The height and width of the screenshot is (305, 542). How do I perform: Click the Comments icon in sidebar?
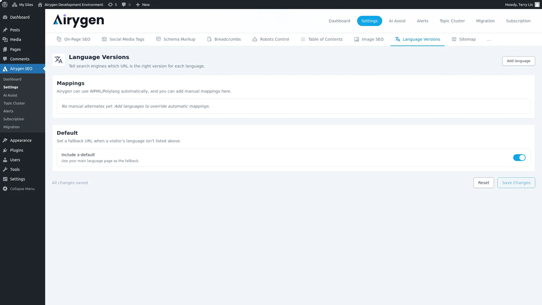tap(5, 59)
